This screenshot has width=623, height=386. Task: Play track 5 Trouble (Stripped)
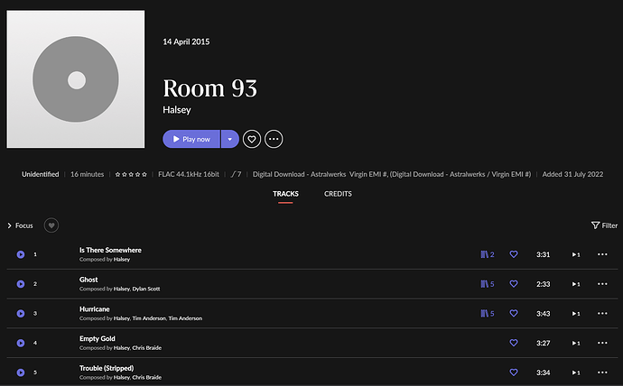21,372
